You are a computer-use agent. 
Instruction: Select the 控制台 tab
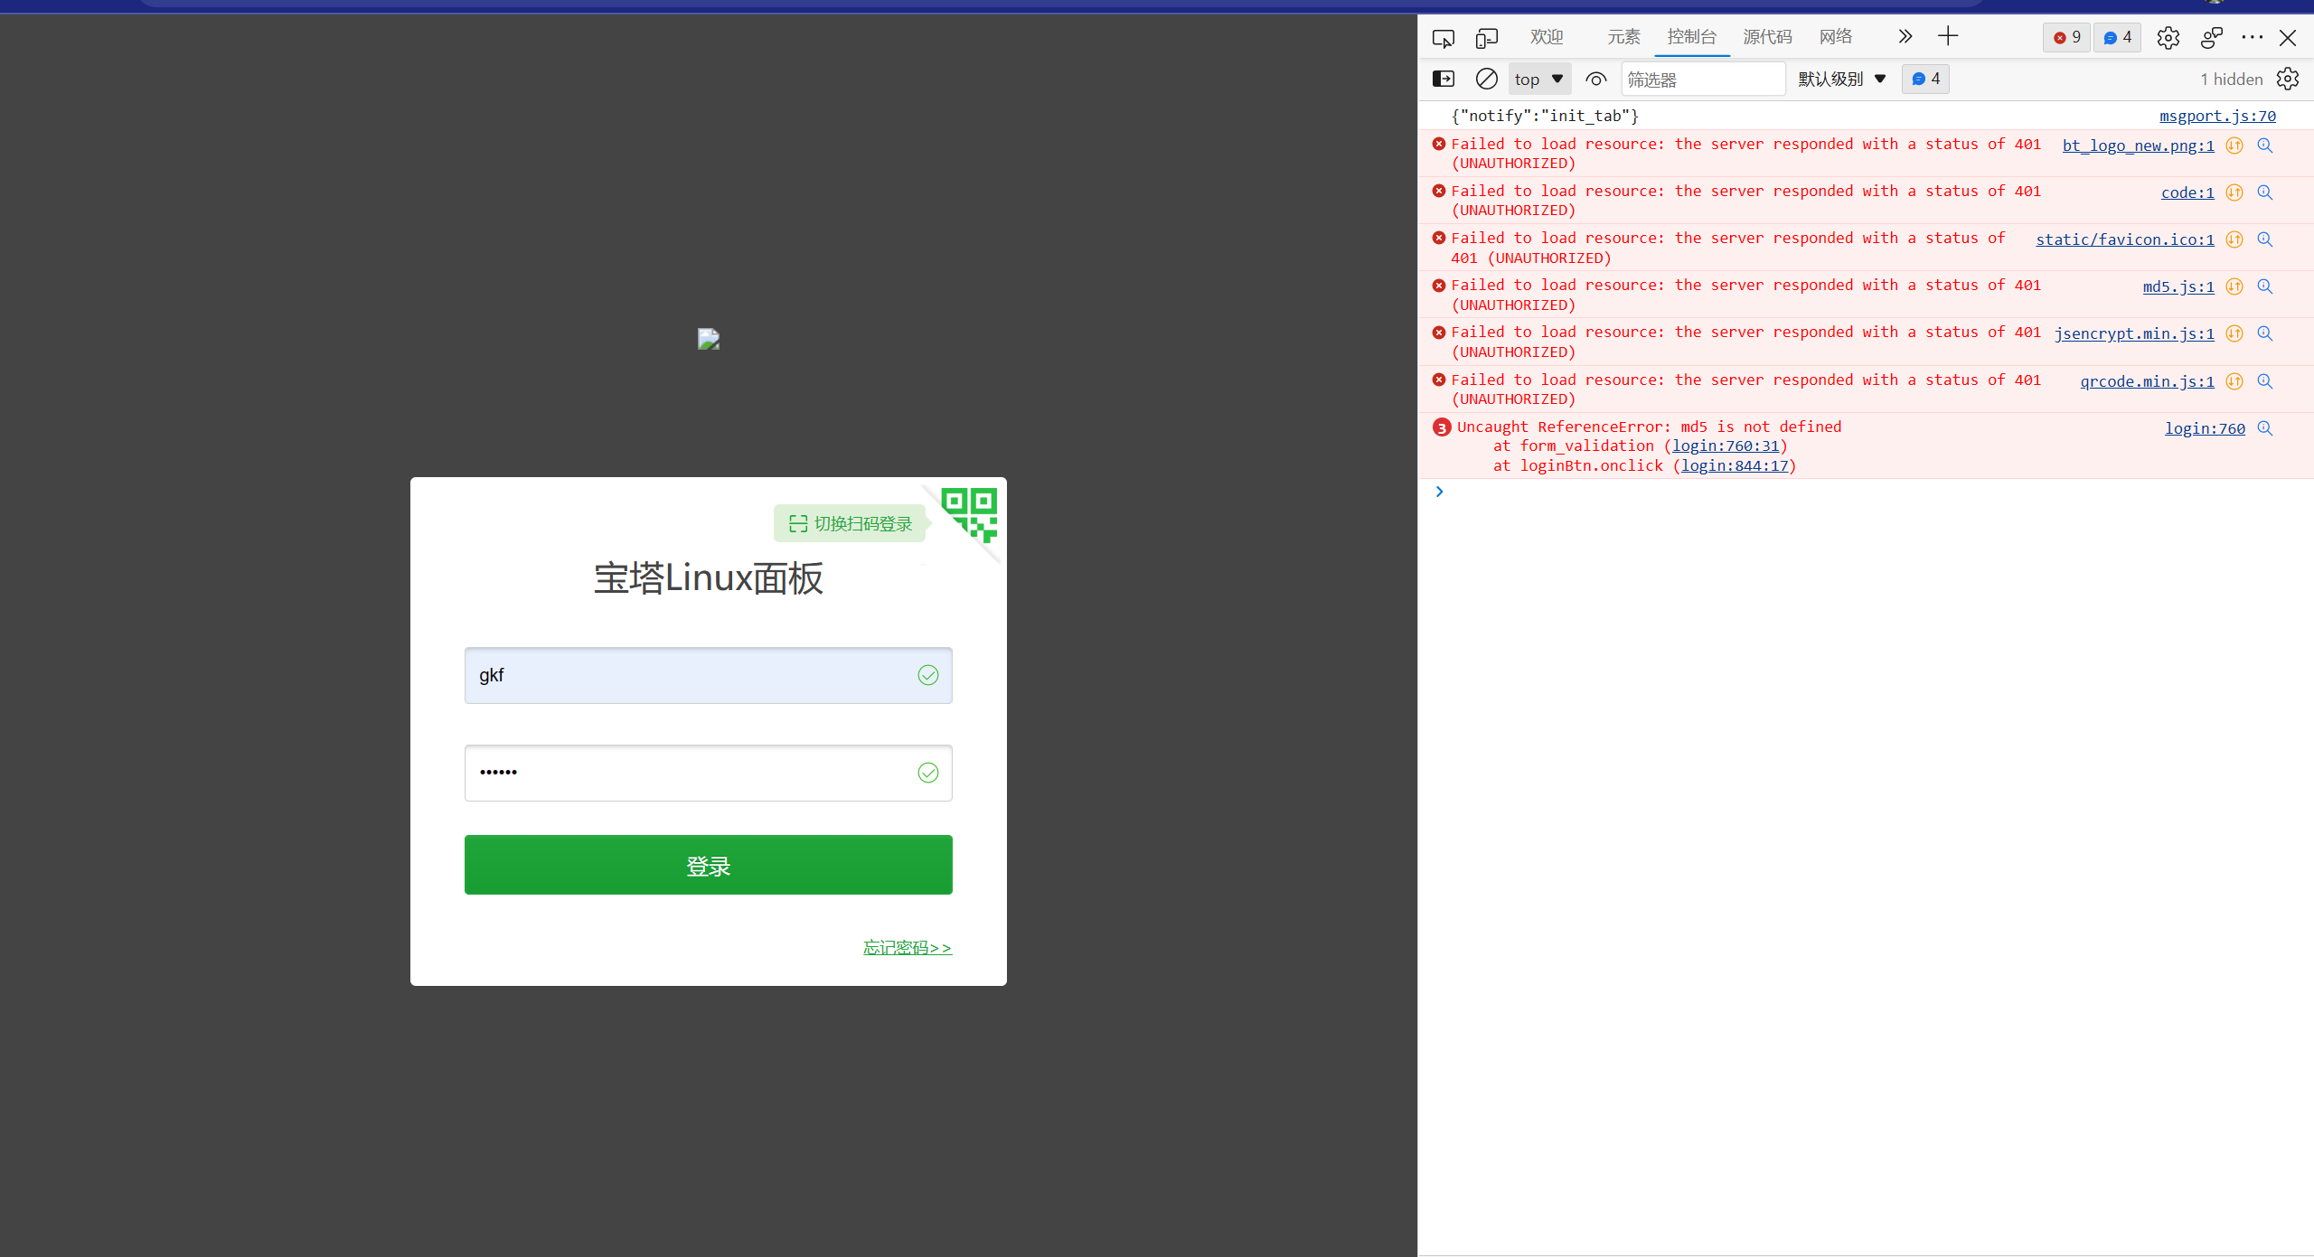1692,37
